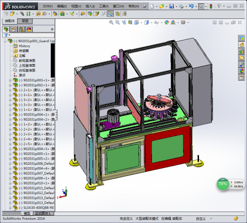This screenshot has height=223, width=247.
Task: Open the display style dropdown arrow
Action: (152, 23)
